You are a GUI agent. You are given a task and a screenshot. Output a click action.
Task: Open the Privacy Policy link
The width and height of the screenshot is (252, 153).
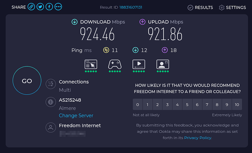[x=198, y=138]
